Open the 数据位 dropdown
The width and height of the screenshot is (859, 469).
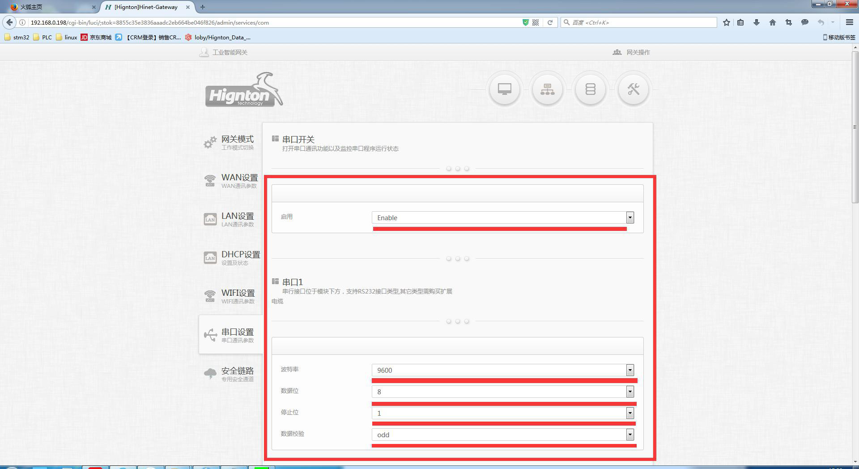click(x=502, y=392)
